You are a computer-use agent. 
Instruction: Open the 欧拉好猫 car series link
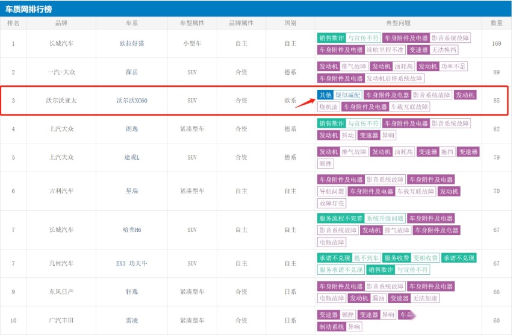point(132,43)
